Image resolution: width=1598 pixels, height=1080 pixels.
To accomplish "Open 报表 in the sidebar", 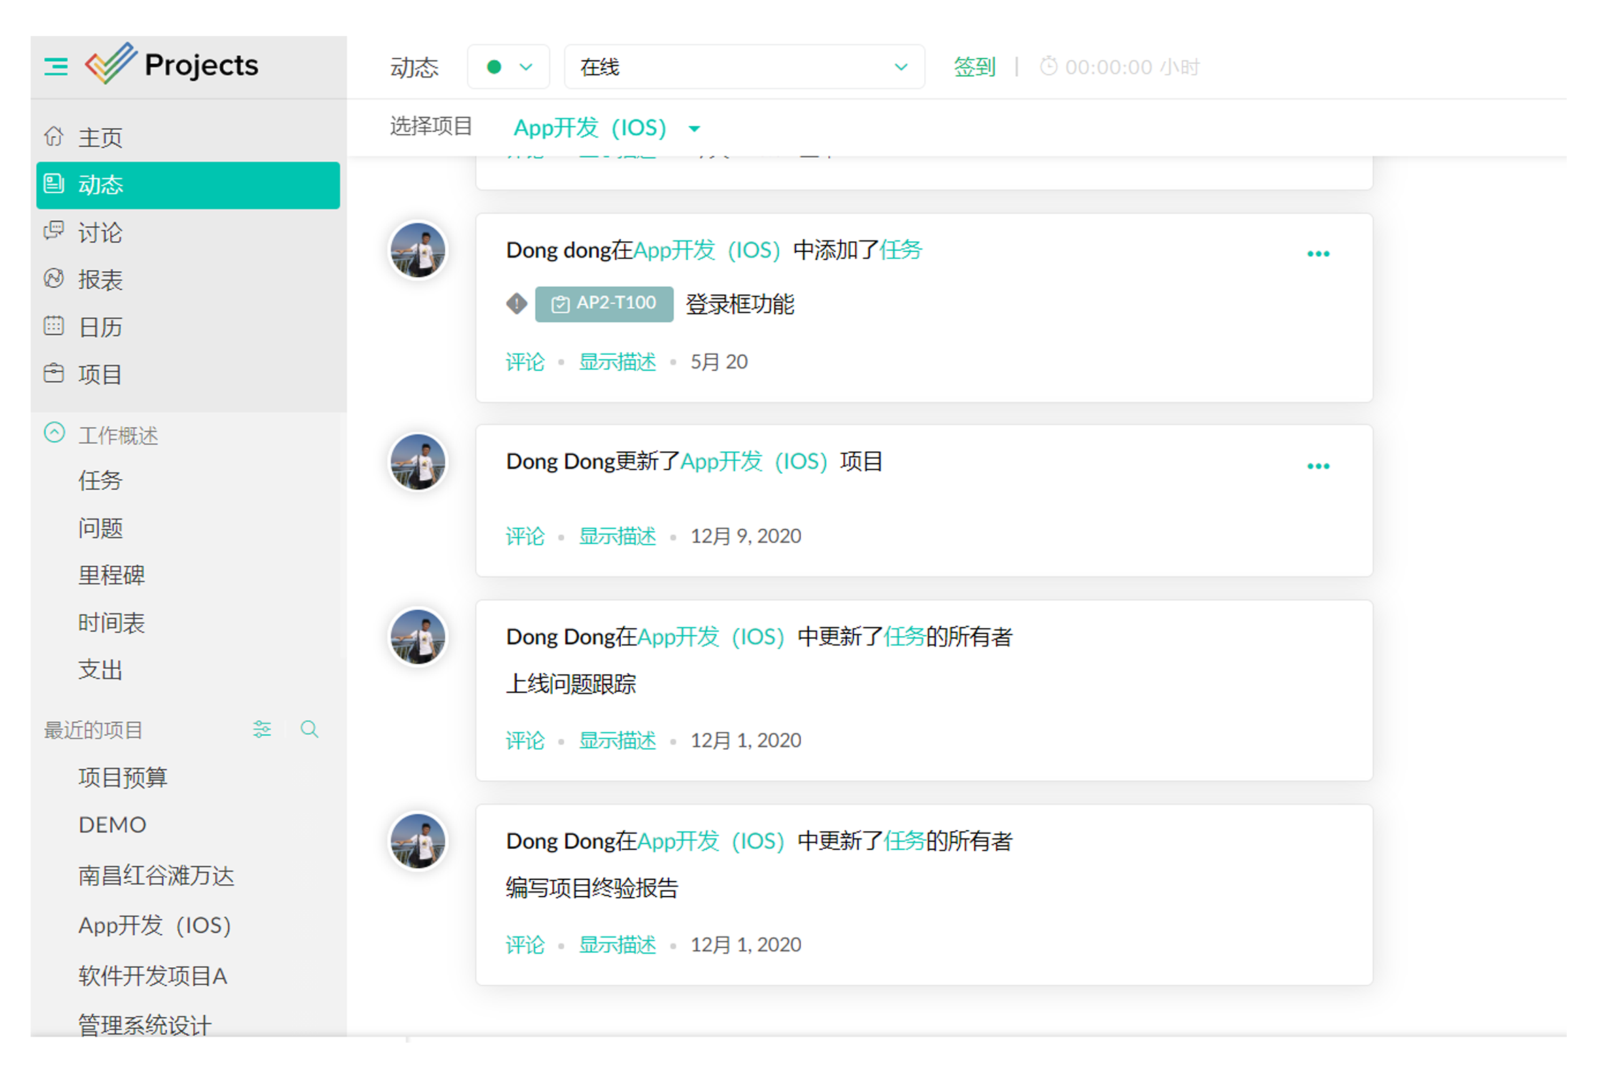I will coord(100,280).
